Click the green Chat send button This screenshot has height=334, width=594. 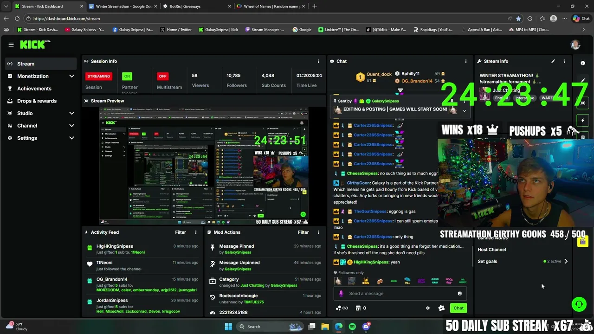458,308
